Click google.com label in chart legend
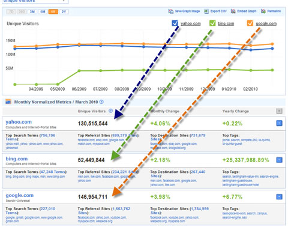The height and width of the screenshot is (233, 288). tap(266, 23)
